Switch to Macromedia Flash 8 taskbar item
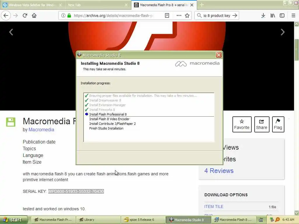 click(x=233, y=220)
